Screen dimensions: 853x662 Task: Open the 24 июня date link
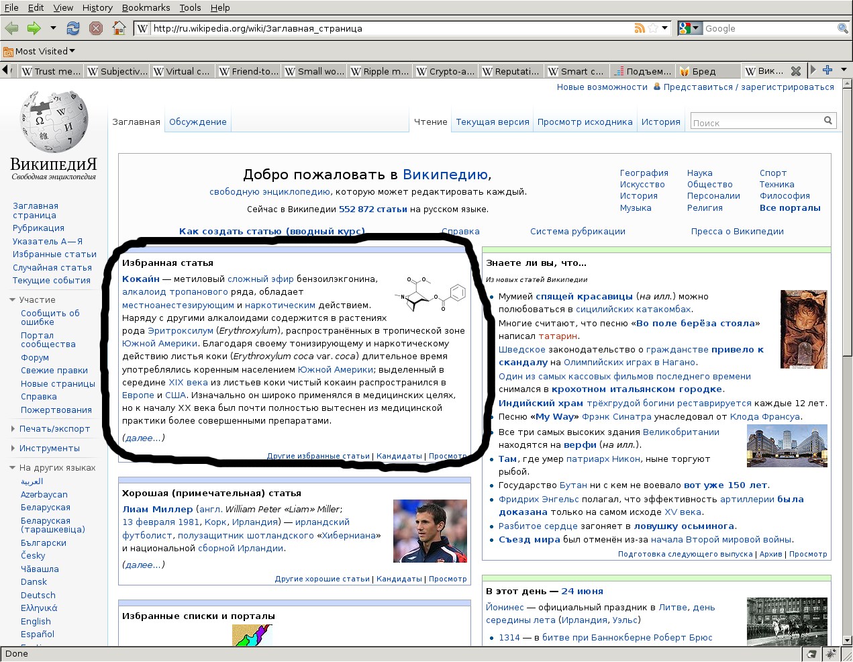(x=582, y=592)
